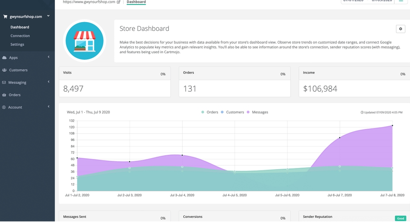Click the Jul 6-Jul 7 Messages data point
The height and width of the screenshot is (222, 410).
[x=340, y=138]
